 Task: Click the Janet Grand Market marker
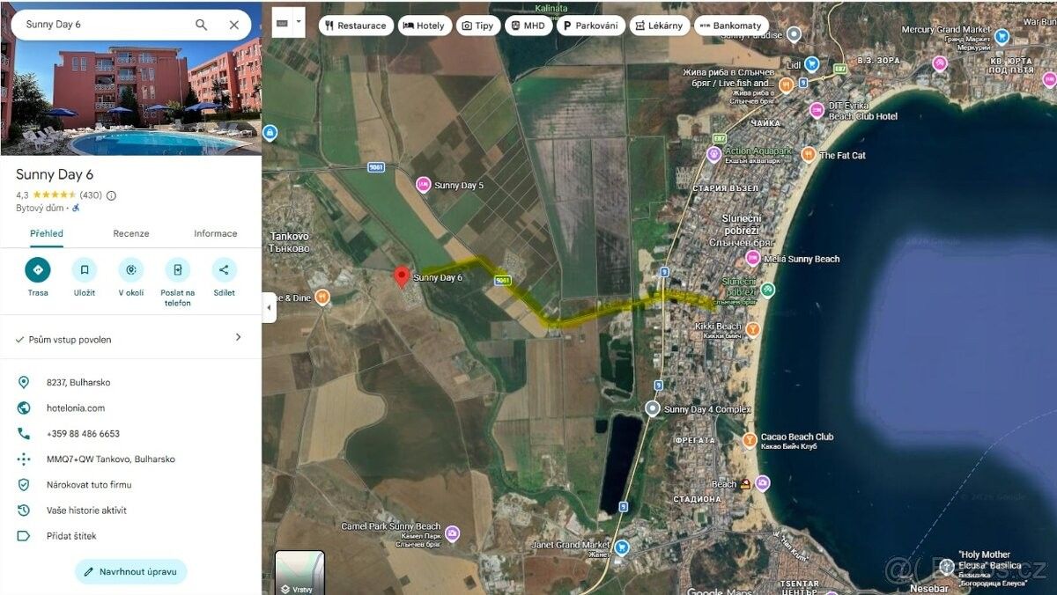(622, 547)
